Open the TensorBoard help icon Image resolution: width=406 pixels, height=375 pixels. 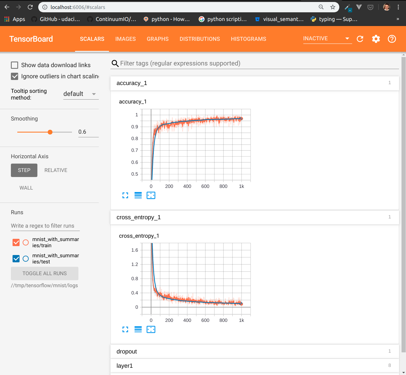[392, 39]
